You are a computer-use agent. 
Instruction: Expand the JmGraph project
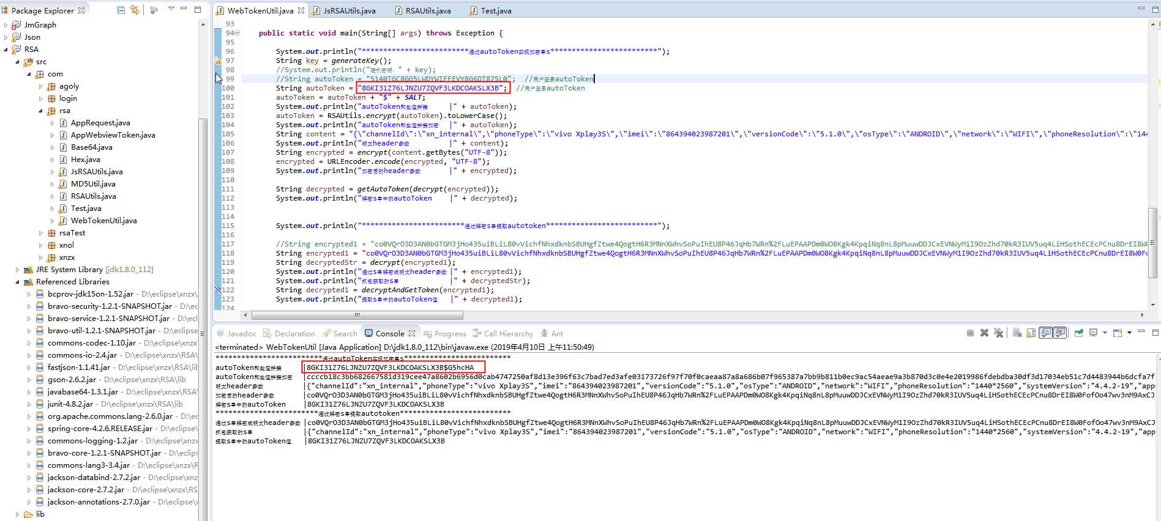[x=6, y=25]
